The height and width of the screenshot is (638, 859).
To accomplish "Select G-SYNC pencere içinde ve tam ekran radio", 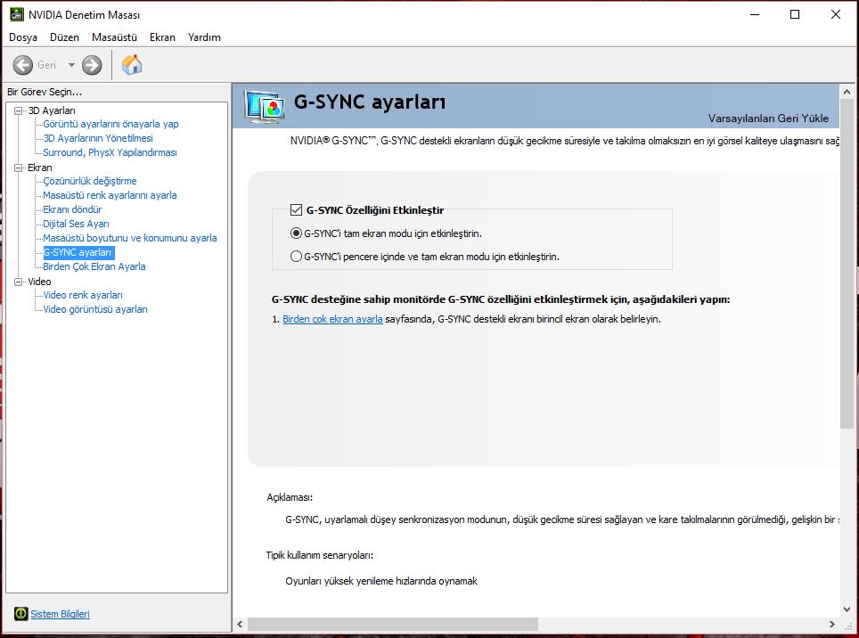I will point(296,257).
